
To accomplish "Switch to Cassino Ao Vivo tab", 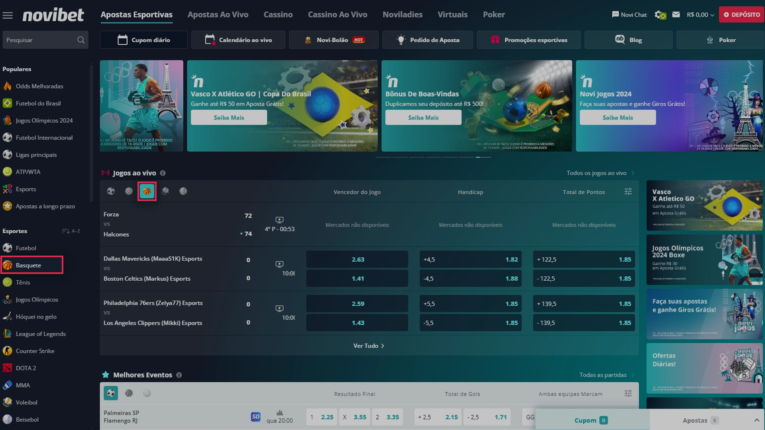I will point(337,15).
